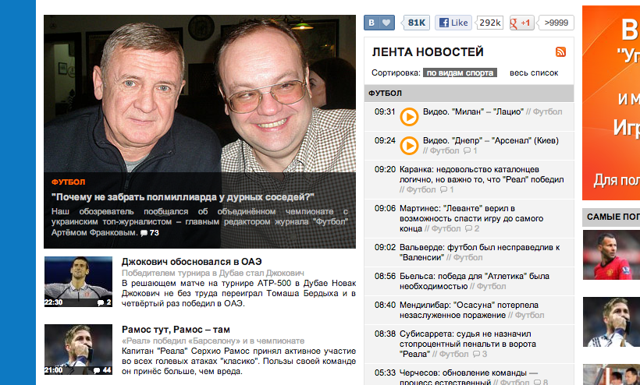This screenshot has height=385, width=640.
Task: Select sorting "по видам спорта"
Action: (460, 73)
